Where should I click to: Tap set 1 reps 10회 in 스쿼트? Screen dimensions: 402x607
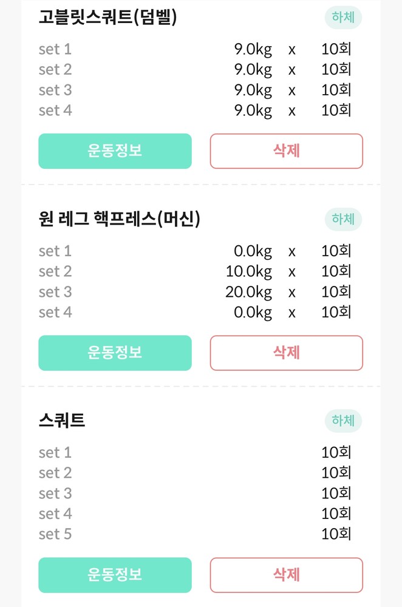tap(336, 453)
